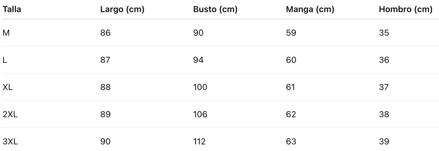
Task: Click the Busto value 100 for size XL
Action: (200, 87)
